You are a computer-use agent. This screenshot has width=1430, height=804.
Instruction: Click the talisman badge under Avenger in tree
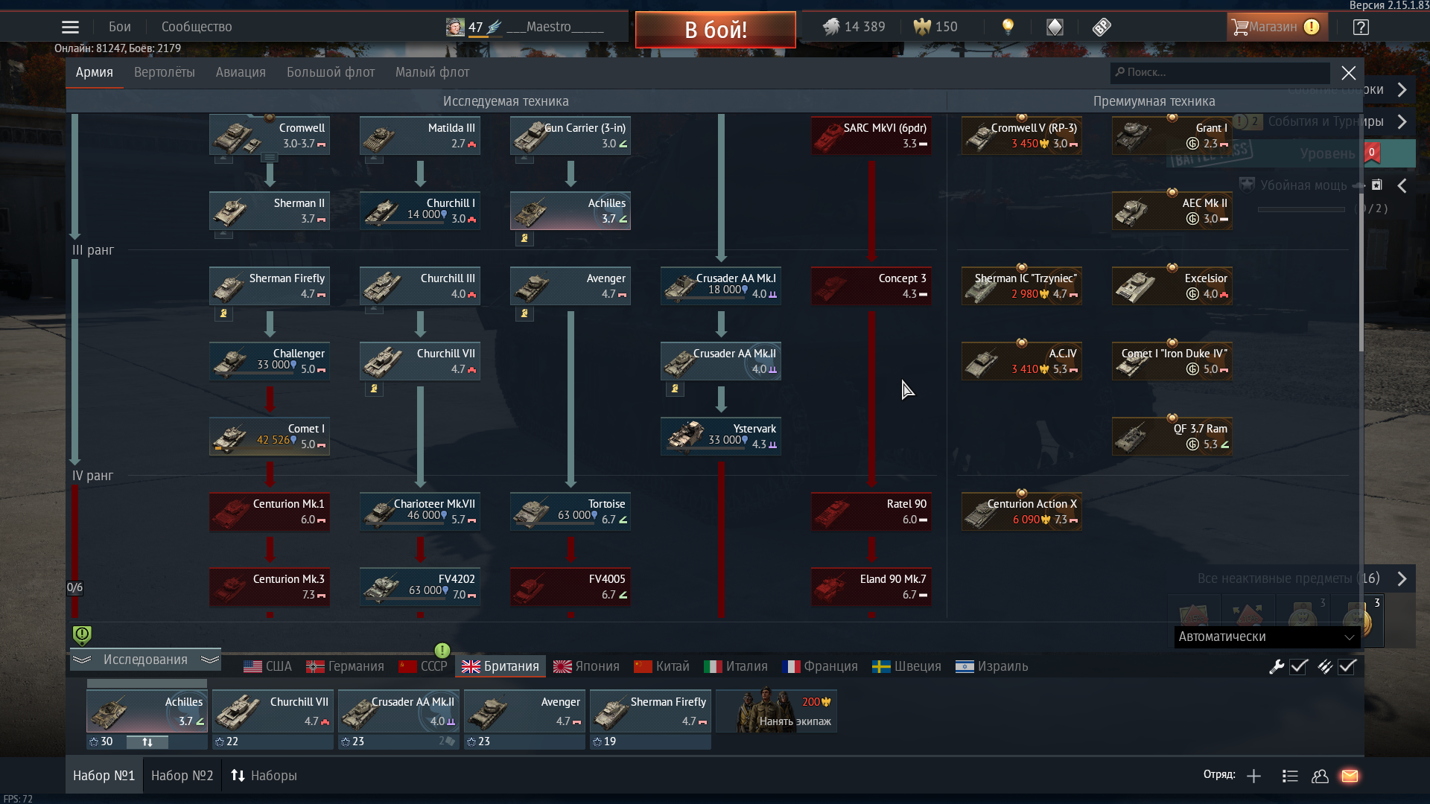click(x=524, y=313)
